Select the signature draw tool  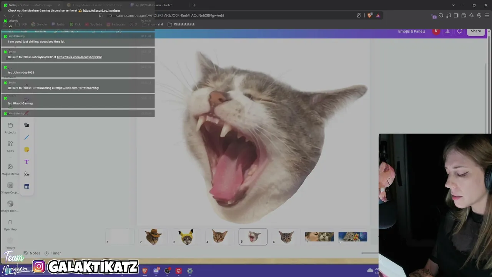click(x=27, y=174)
